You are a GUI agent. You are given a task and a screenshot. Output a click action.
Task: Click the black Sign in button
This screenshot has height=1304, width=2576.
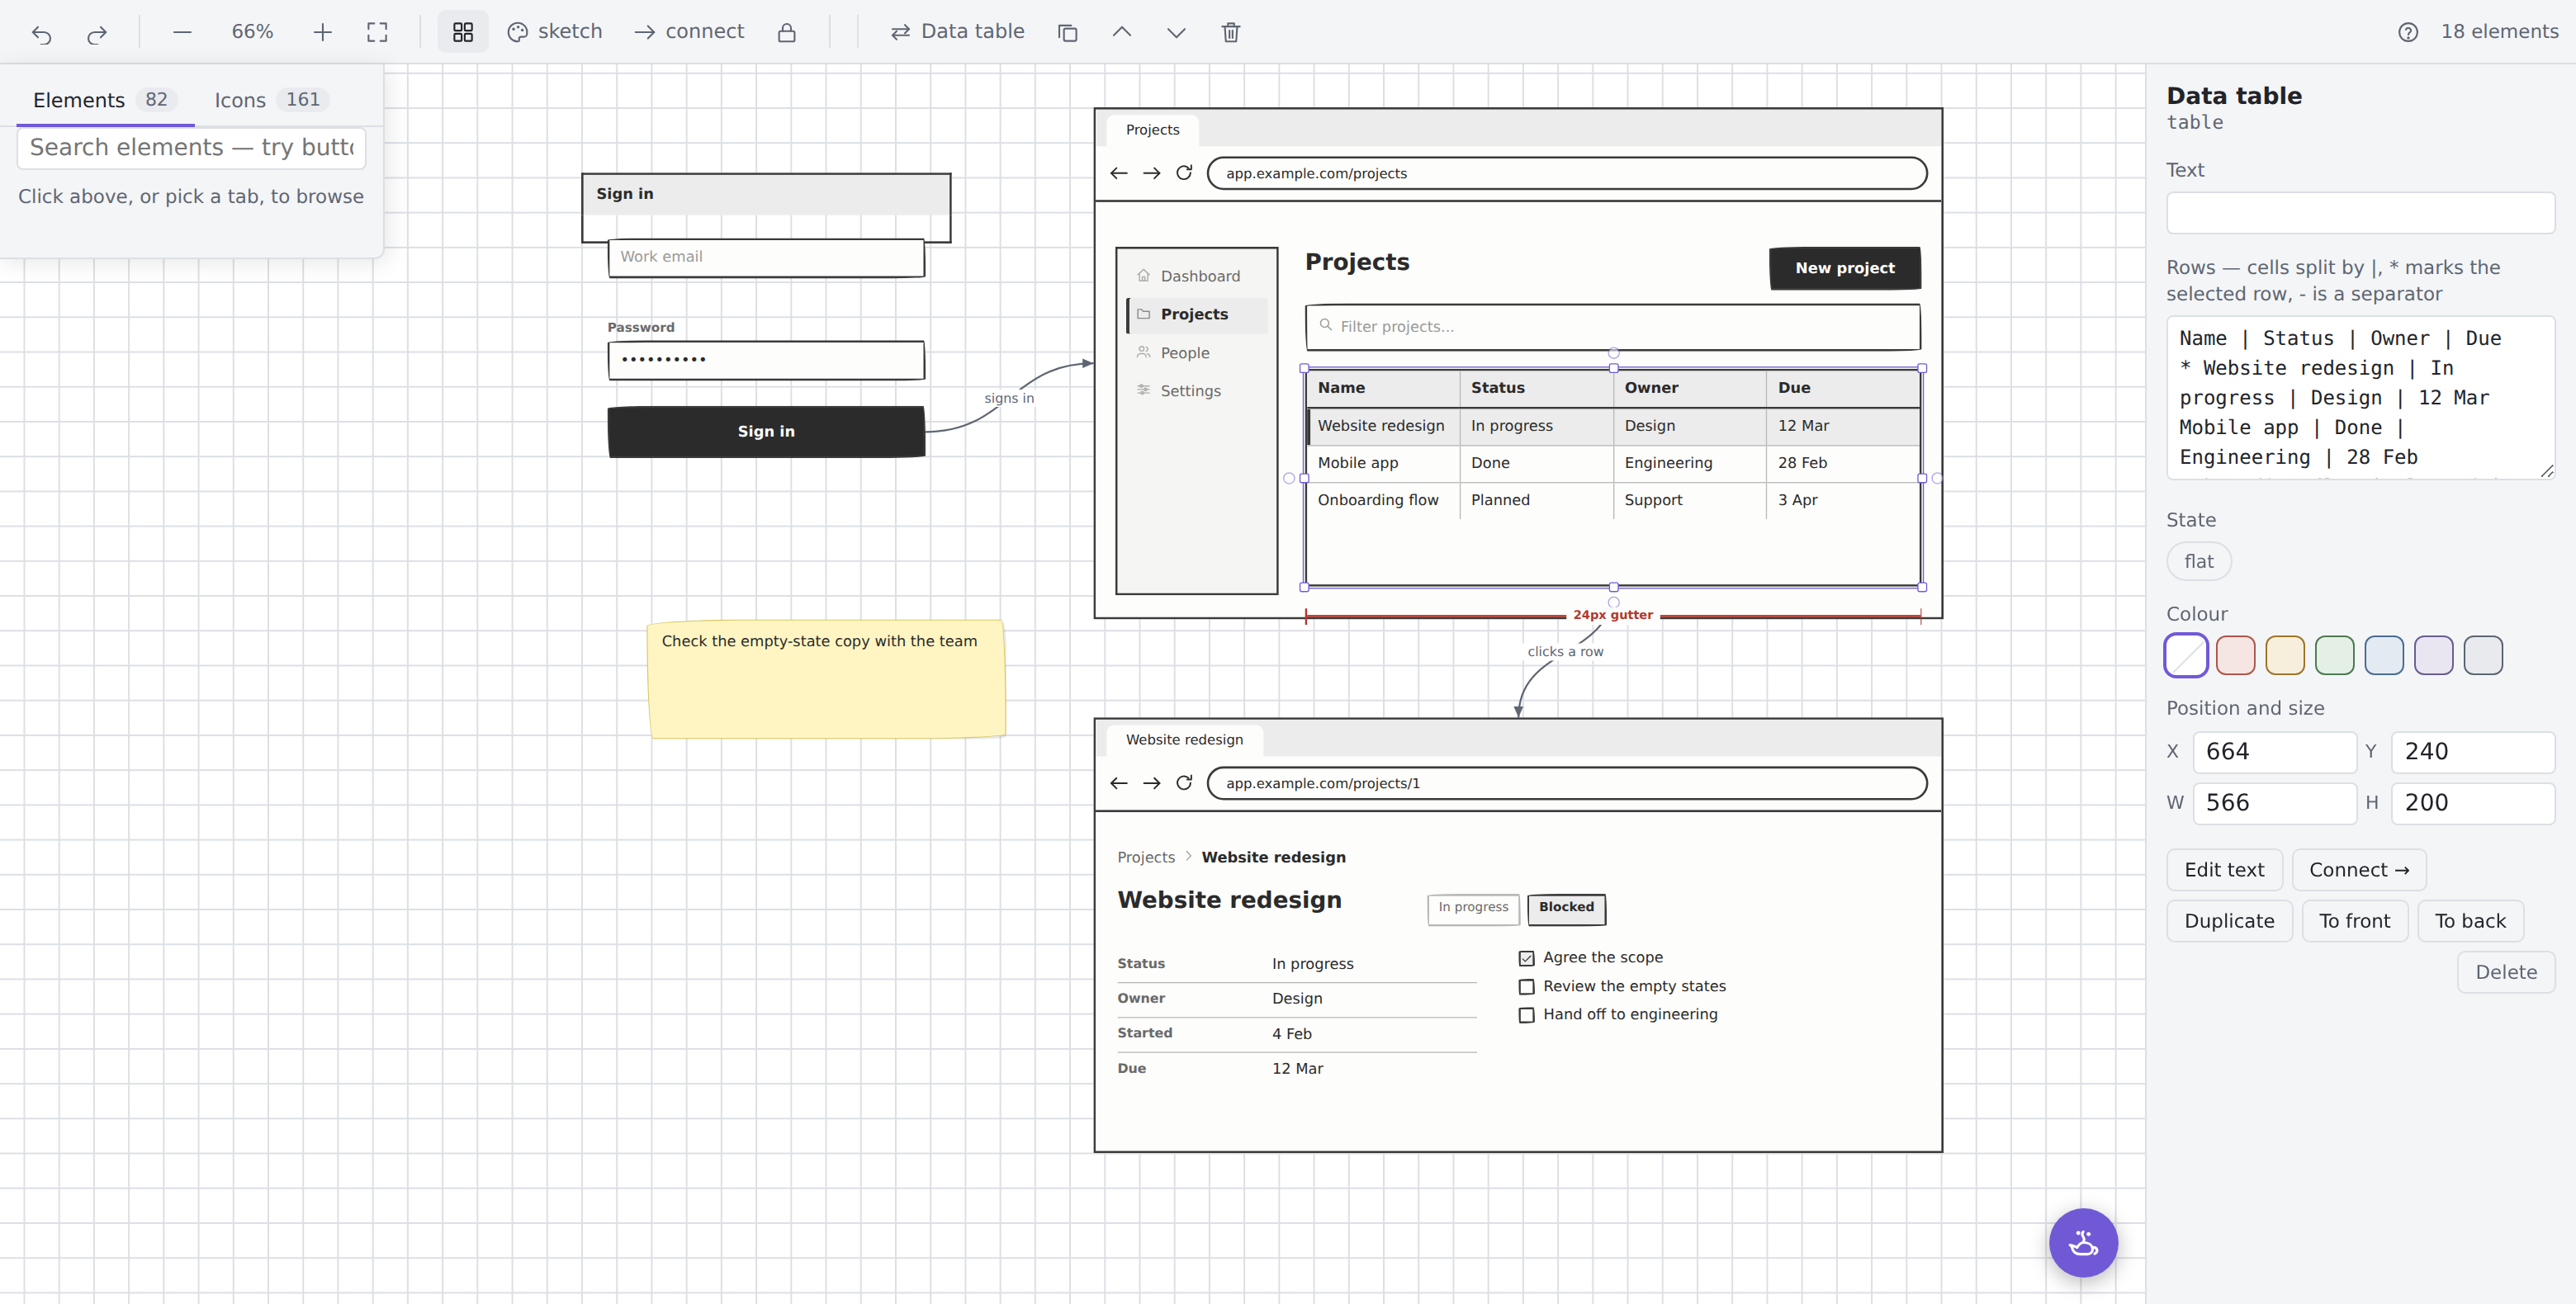tap(766, 432)
